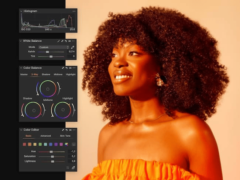The width and height of the screenshot is (240, 180).
Task: Reset White Balance using the undo arrow
Action: click(x=66, y=41)
